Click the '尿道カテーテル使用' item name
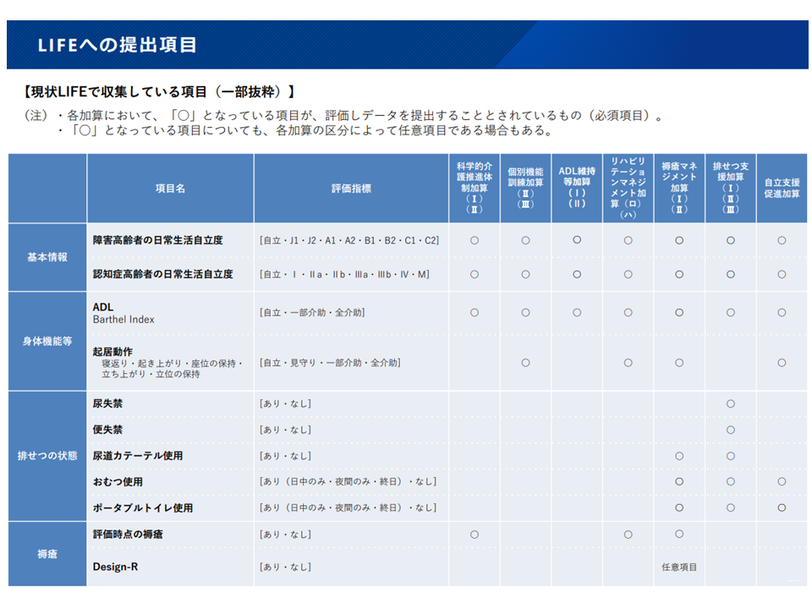This screenshot has width=812, height=609. [x=138, y=456]
